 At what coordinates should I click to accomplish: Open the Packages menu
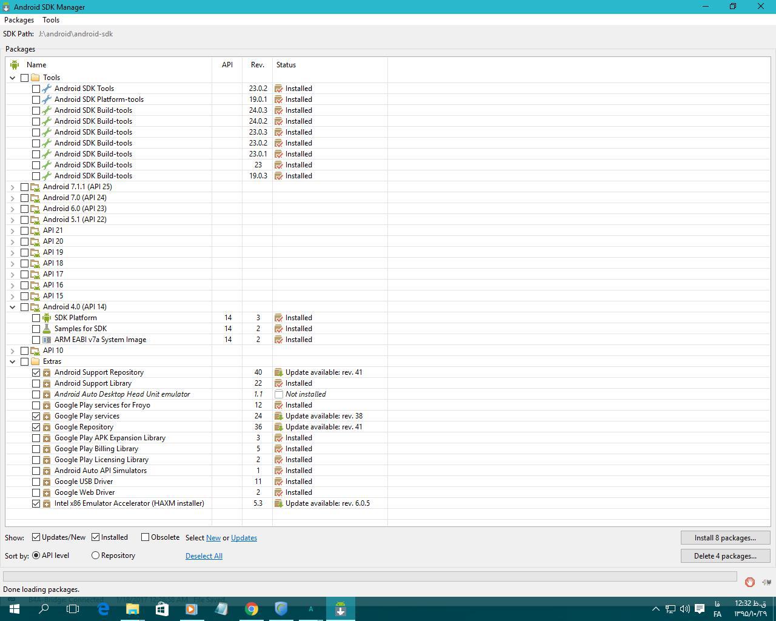coord(19,20)
